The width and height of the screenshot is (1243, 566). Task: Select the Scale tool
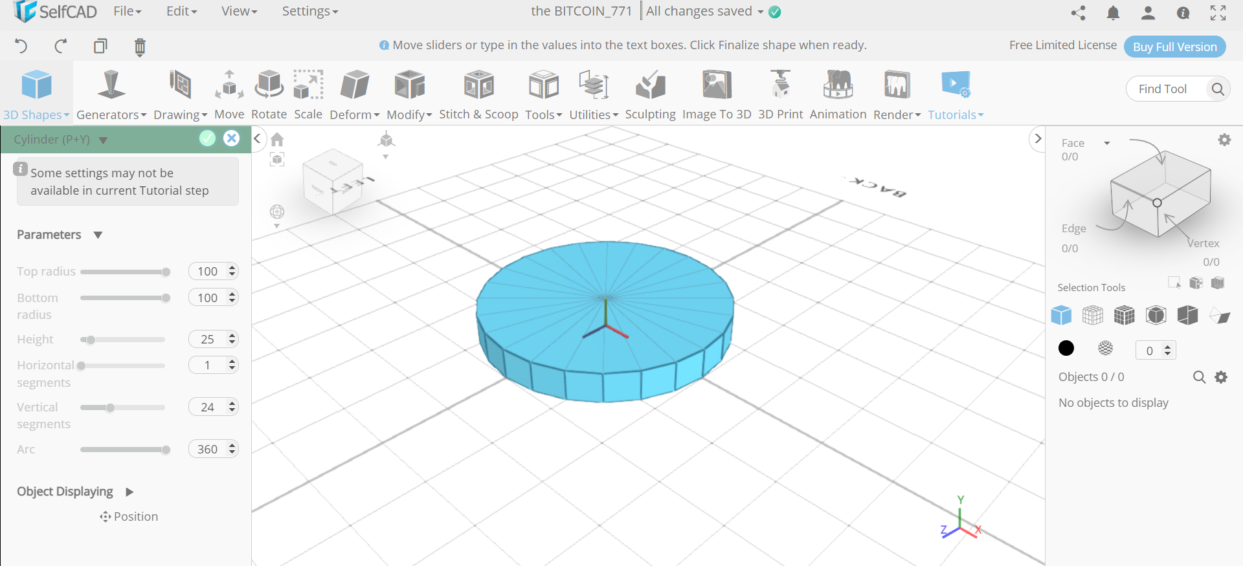pyautogui.click(x=308, y=95)
